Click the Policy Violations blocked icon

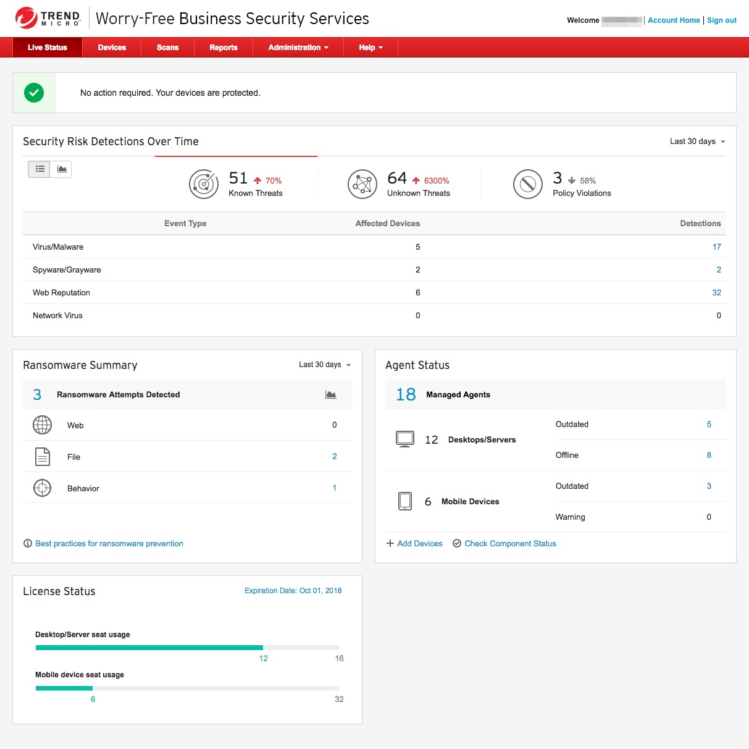click(x=528, y=184)
